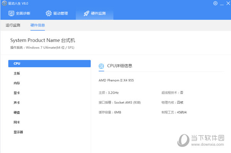Click the 驱动人生 logo icon in title bar
231x153 pixels.
pos(4,3)
